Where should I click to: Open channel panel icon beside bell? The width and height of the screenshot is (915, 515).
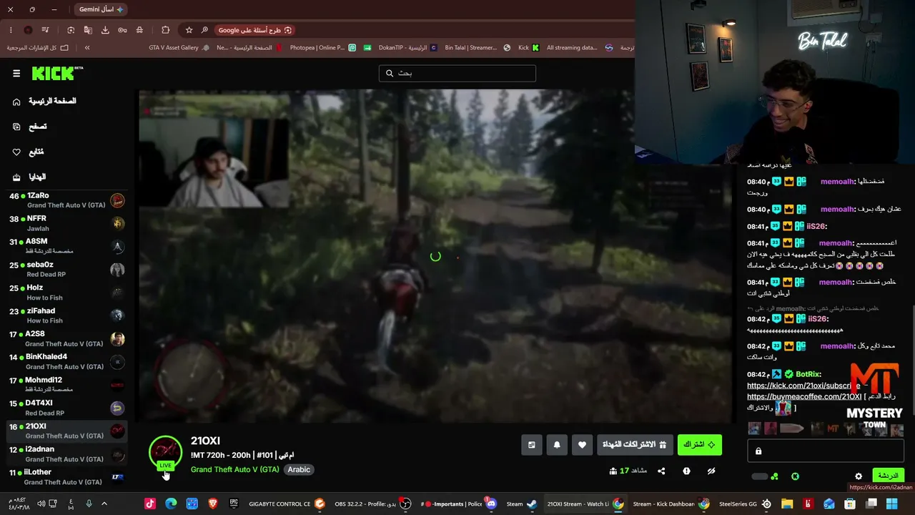(532, 445)
